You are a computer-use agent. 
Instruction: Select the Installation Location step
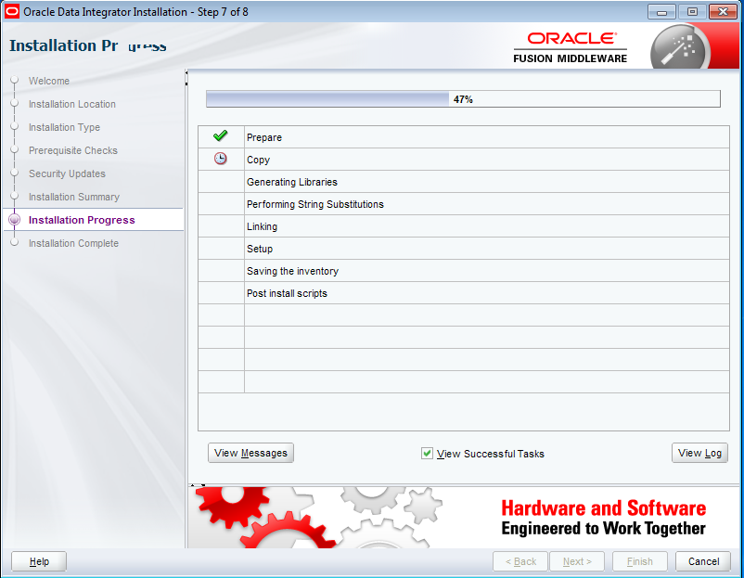coord(72,104)
